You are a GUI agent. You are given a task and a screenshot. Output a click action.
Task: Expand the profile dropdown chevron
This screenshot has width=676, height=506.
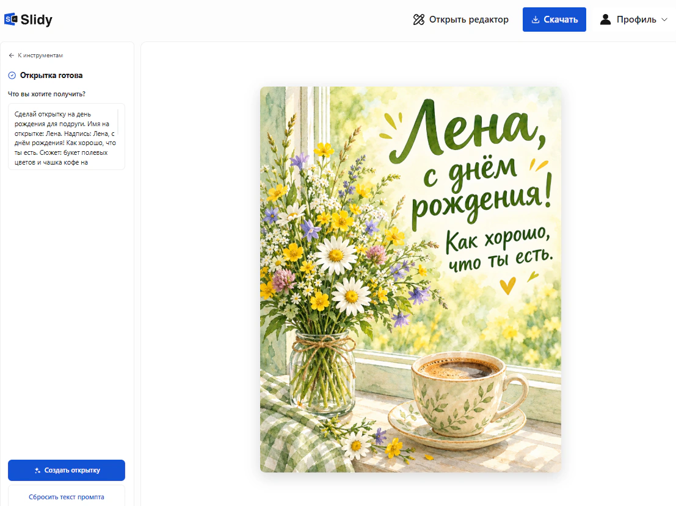tap(664, 20)
